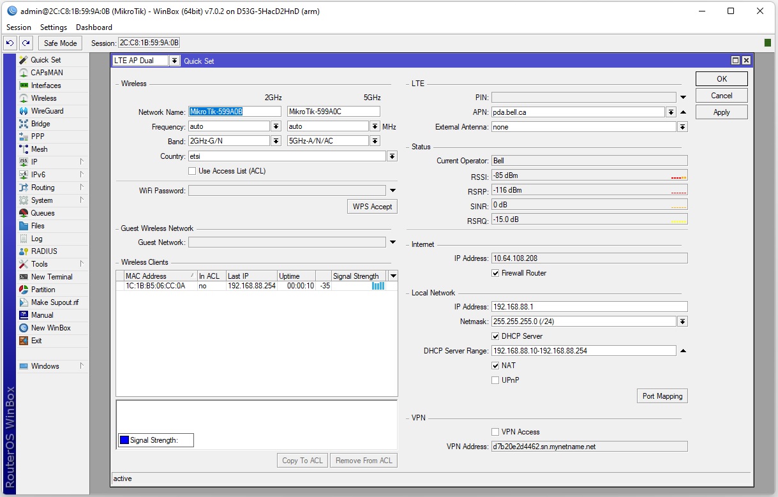Open Files in the sidebar
The height and width of the screenshot is (497, 778).
(x=38, y=226)
